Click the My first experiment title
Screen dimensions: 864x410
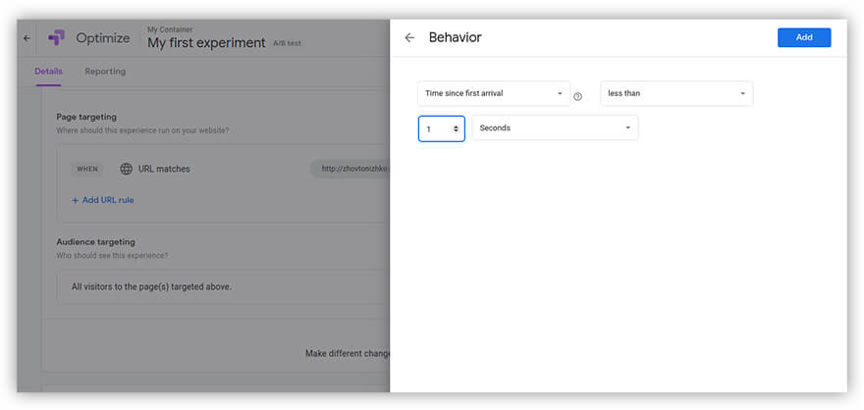pos(206,43)
